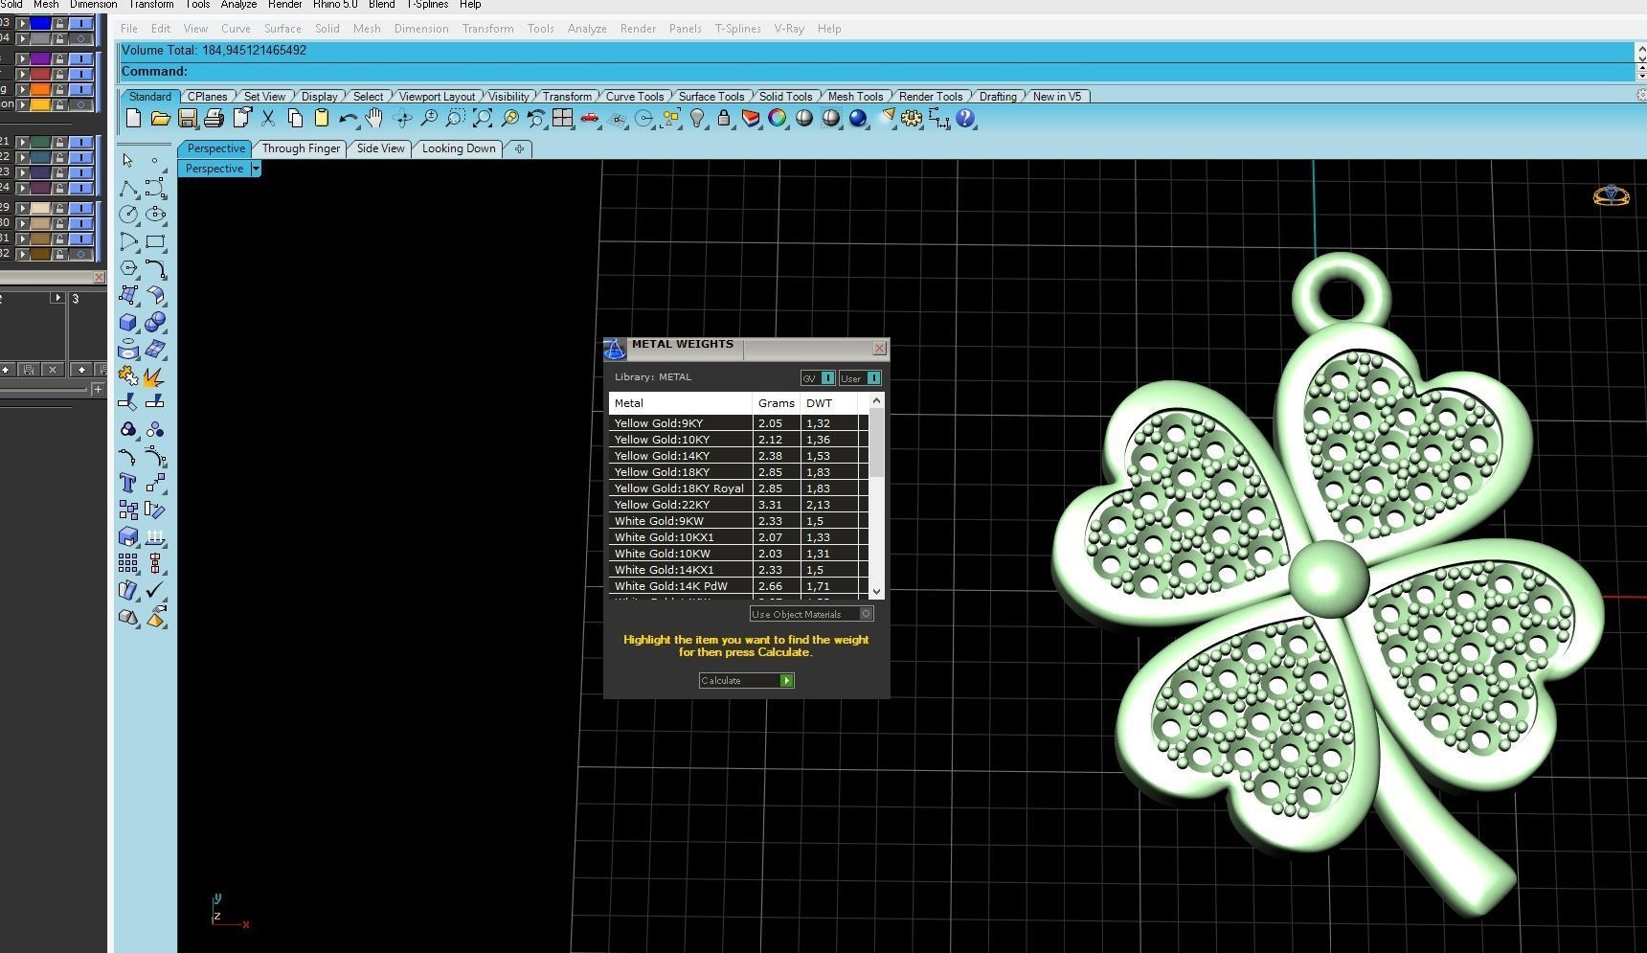Open the color wheel icon
The image size is (1647, 953).
click(778, 118)
